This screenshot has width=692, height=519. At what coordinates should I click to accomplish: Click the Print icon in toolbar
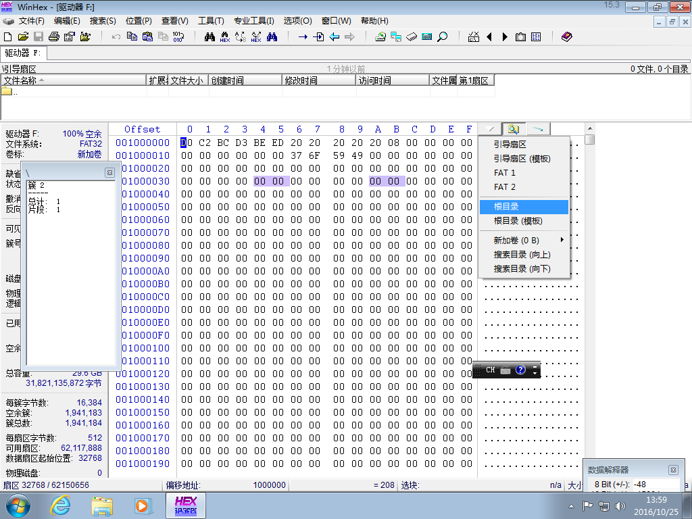[x=54, y=37]
